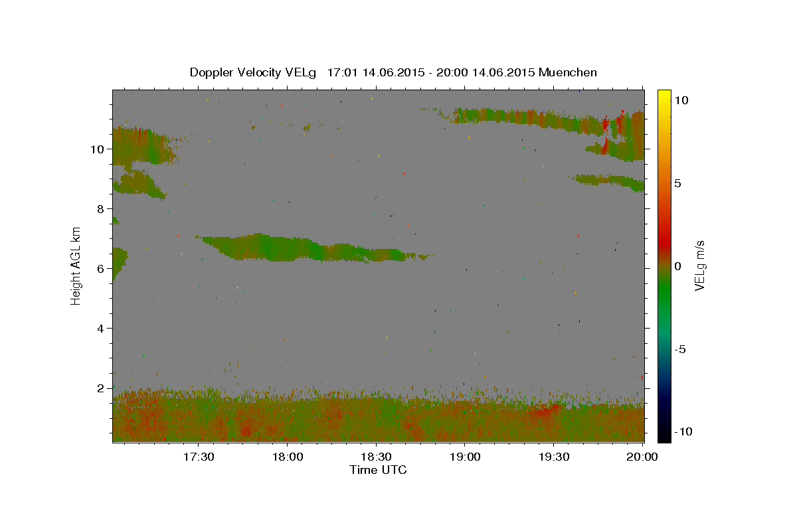Click the 18:30 time tick label
Image resolution: width=797 pixels, height=531 pixels.
click(376, 457)
